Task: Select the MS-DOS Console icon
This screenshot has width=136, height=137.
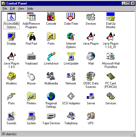Action: tap(51, 16)
